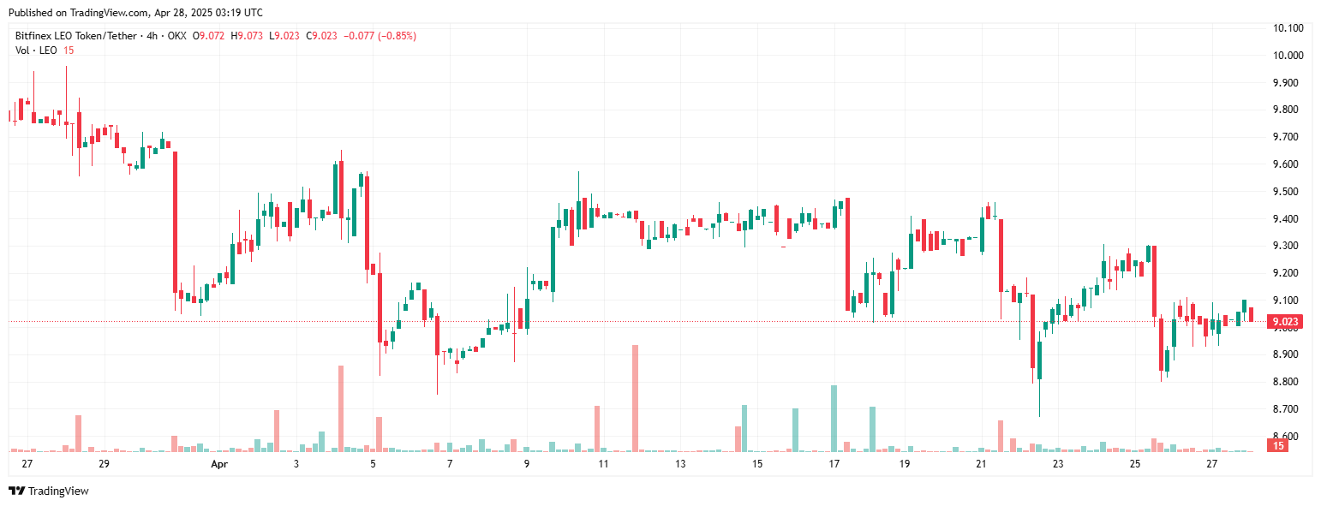Click the open value O9.072 in legend
The height and width of the screenshot is (506, 1321).
[208, 36]
